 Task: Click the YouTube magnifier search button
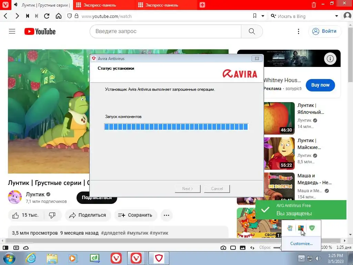point(252,31)
